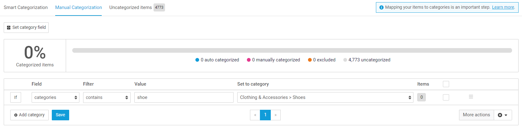Click the pink manually categorized legend dot

[x=249, y=60]
